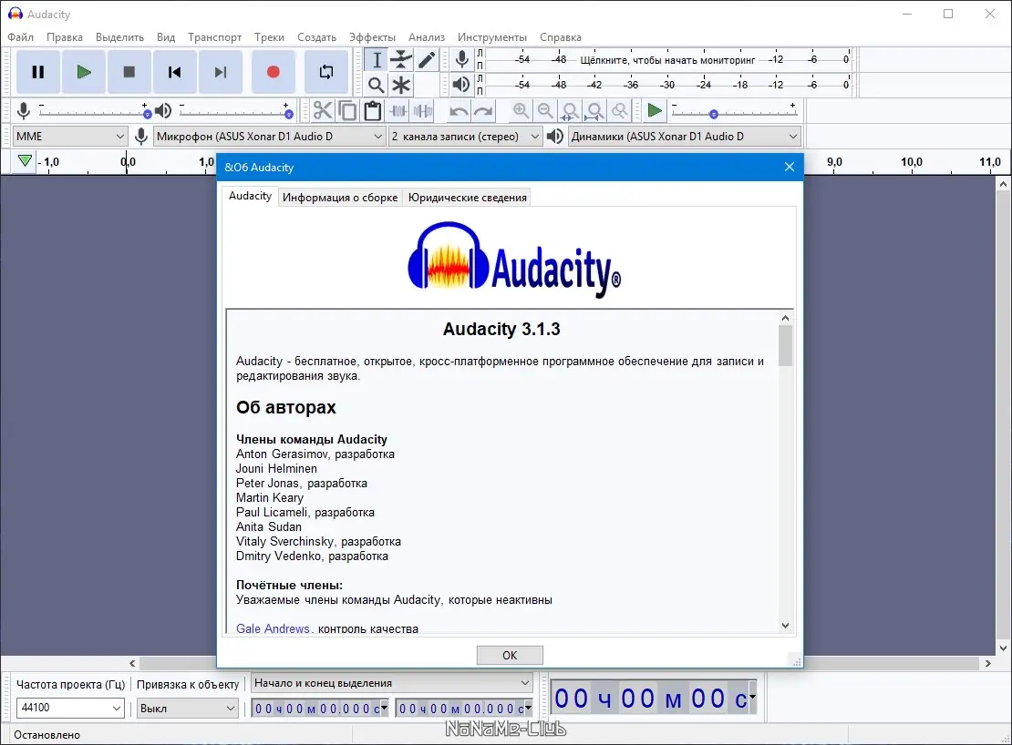Viewport: 1012px width, 745px height.
Task: Click the Pause transport button
Action: point(38,72)
